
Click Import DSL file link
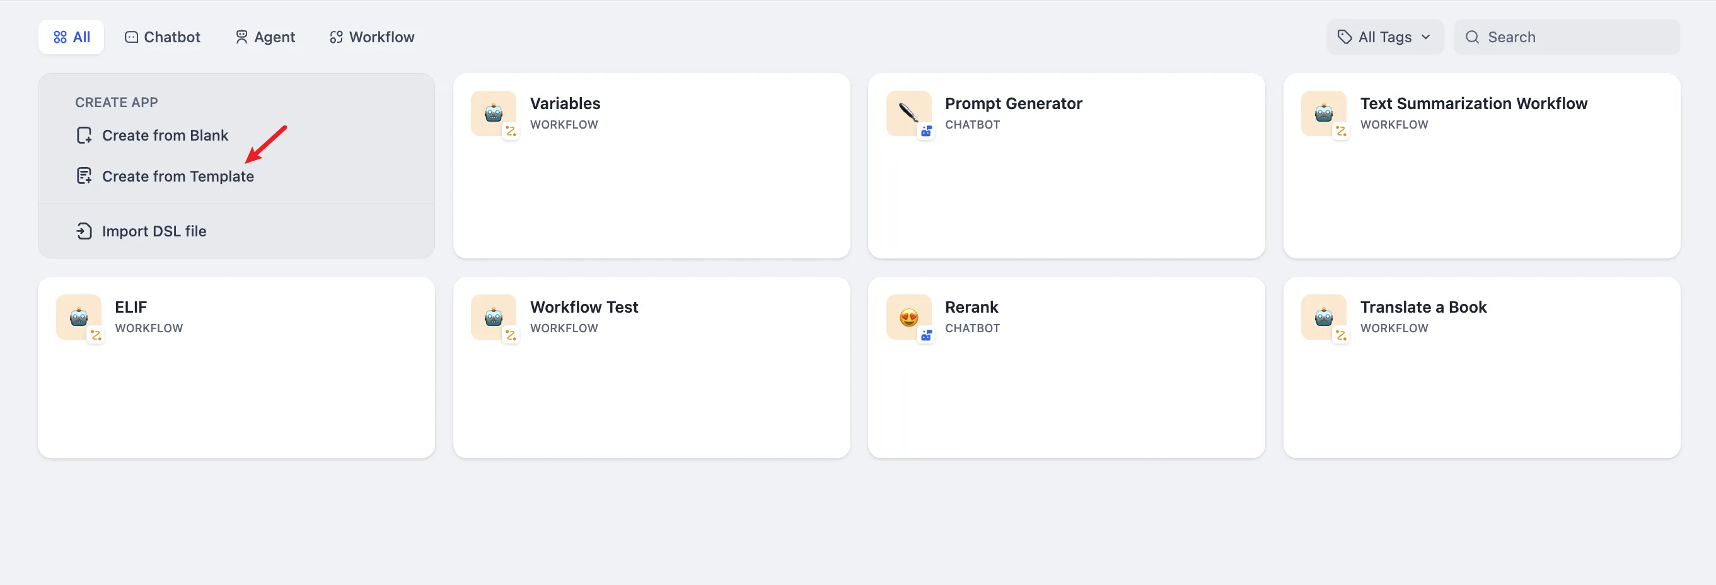click(154, 231)
